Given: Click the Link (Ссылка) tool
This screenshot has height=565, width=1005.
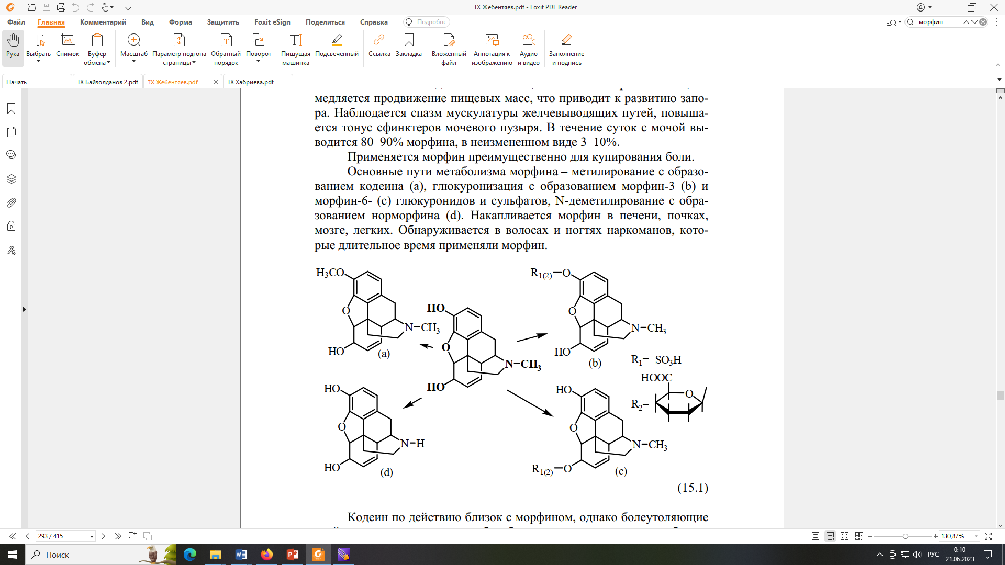Looking at the screenshot, I should [379, 45].
